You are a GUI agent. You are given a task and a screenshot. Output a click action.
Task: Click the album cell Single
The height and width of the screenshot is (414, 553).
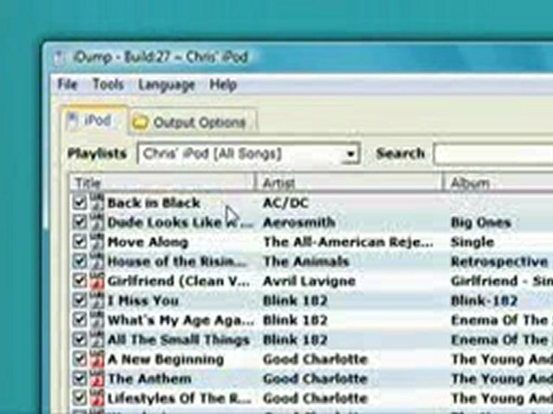[x=472, y=243]
